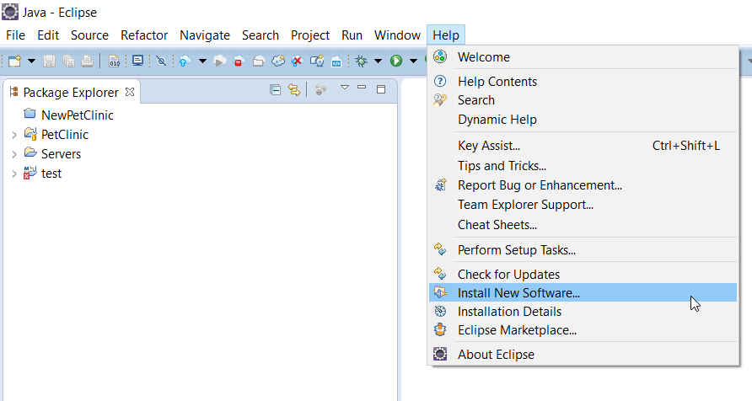Click the cloud upload arrow icon
The width and height of the screenshot is (752, 401).
click(x=185, y=61)
